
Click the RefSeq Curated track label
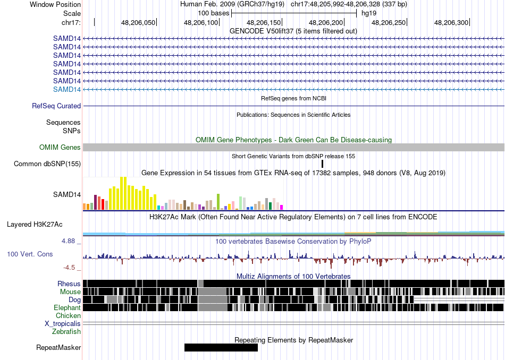(x=56, y=106)
